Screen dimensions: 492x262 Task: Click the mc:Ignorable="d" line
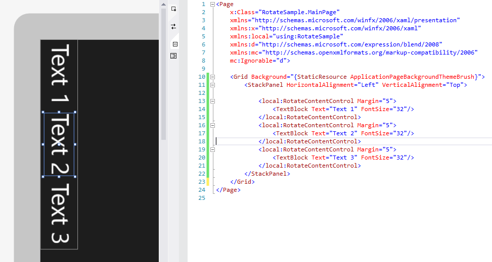pos(260,61)
